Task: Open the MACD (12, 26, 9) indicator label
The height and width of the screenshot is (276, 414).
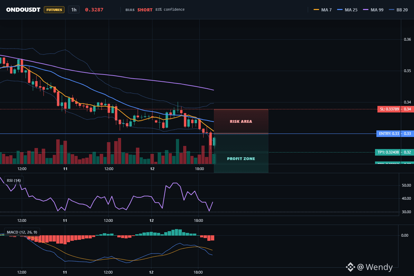Action: click(x=22, y=232)
